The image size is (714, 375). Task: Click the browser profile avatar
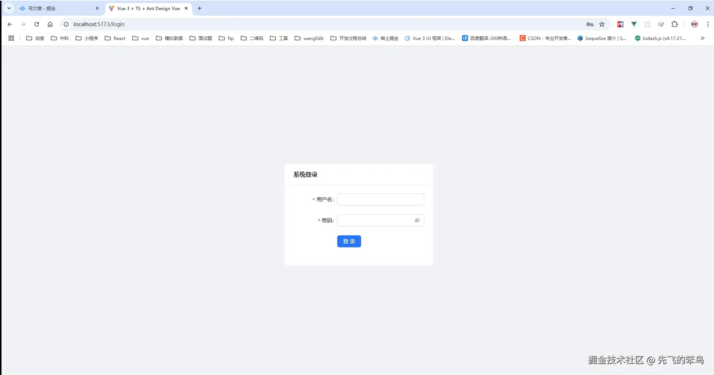695,24
